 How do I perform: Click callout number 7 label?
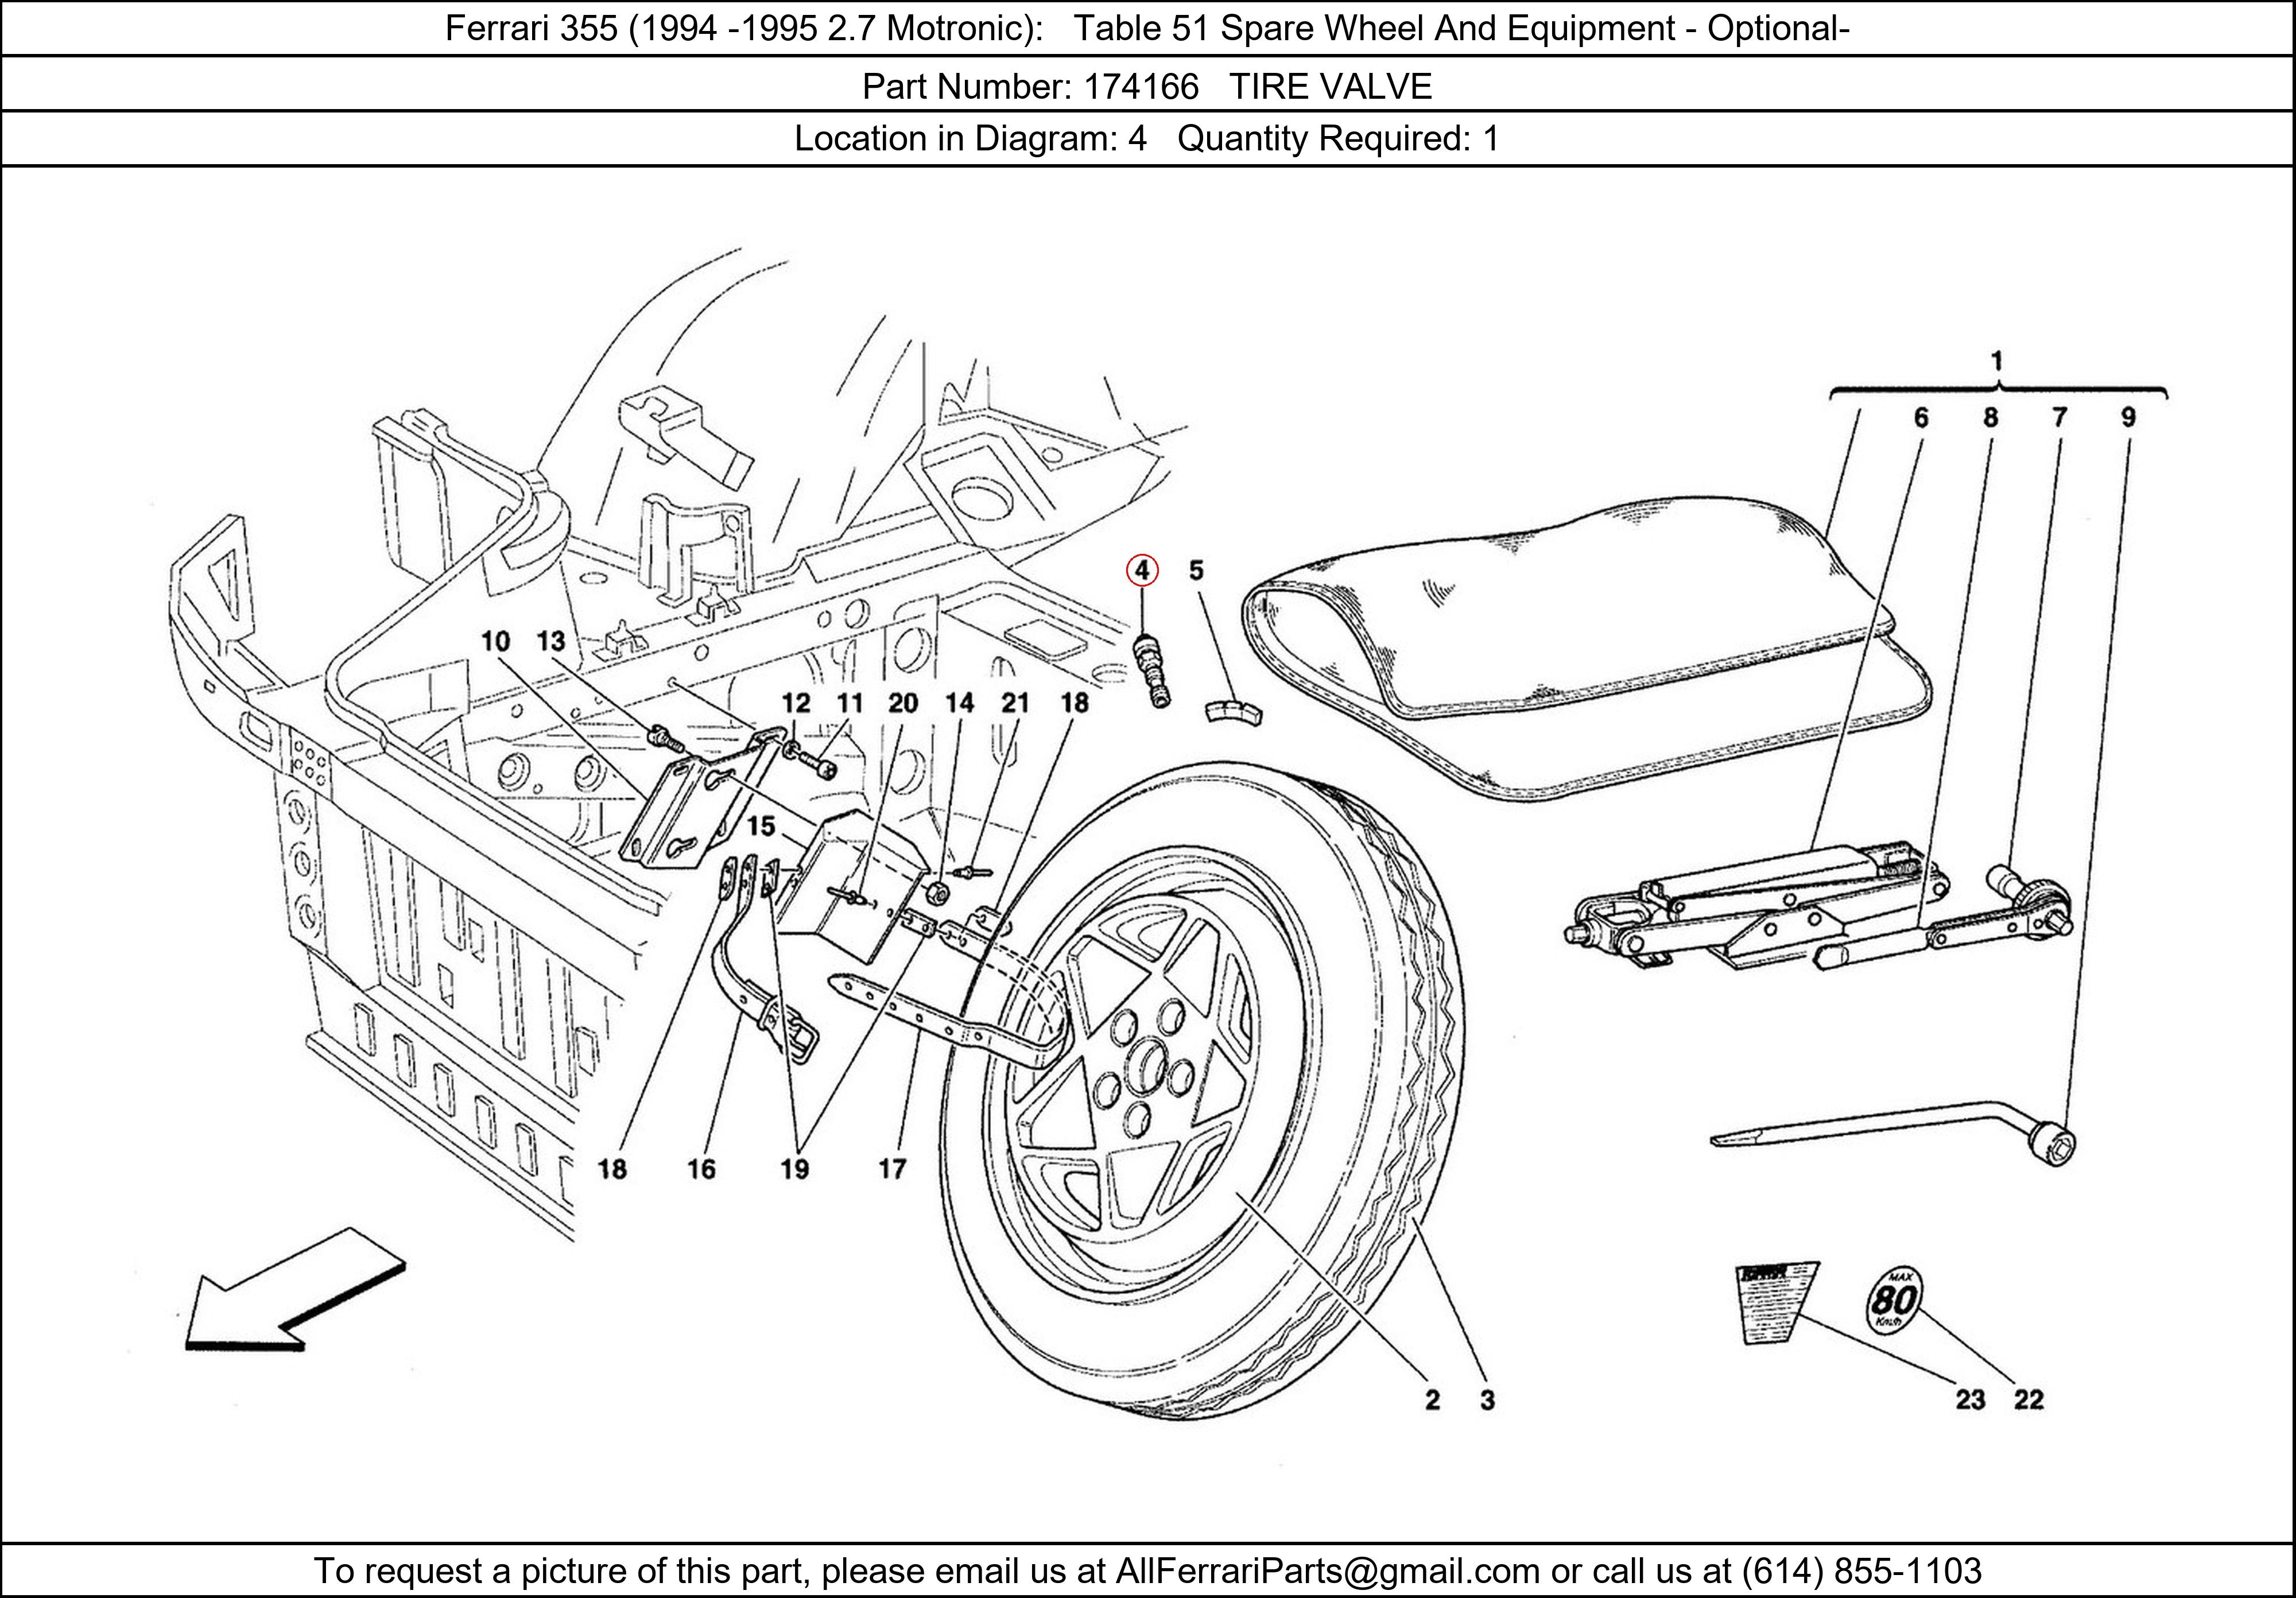[x=2059, y=418]
